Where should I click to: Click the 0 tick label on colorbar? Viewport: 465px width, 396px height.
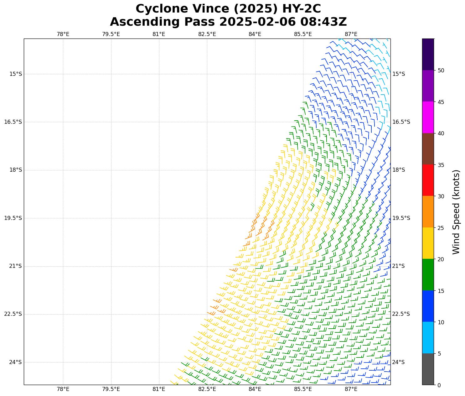[439, 385]
